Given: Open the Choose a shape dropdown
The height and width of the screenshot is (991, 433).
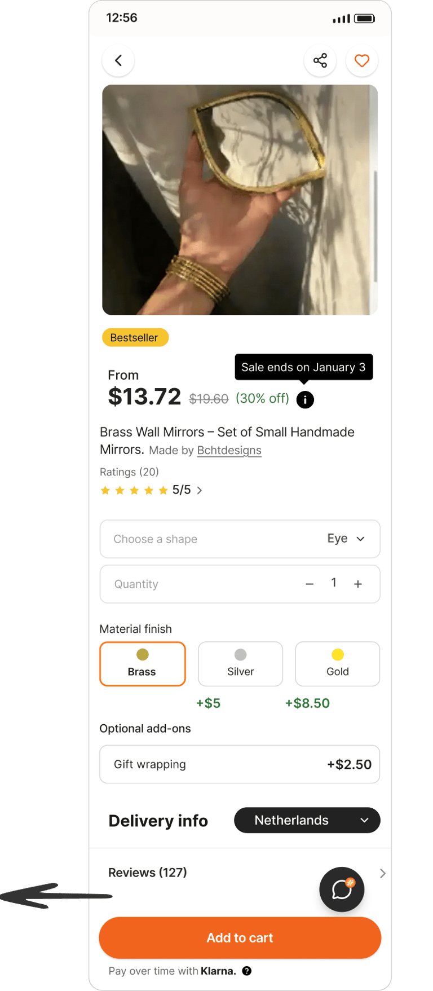Looking at the screenshot, I should [x=240, y=539].
